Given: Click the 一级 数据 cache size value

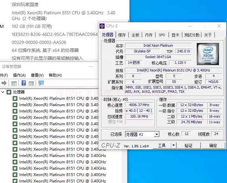Looking at the screenshot, I should 192,105.
